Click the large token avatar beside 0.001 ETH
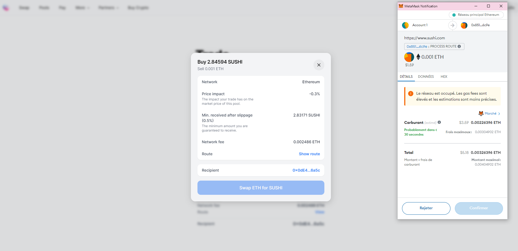The image size is (518, 251). click(409, 57)
